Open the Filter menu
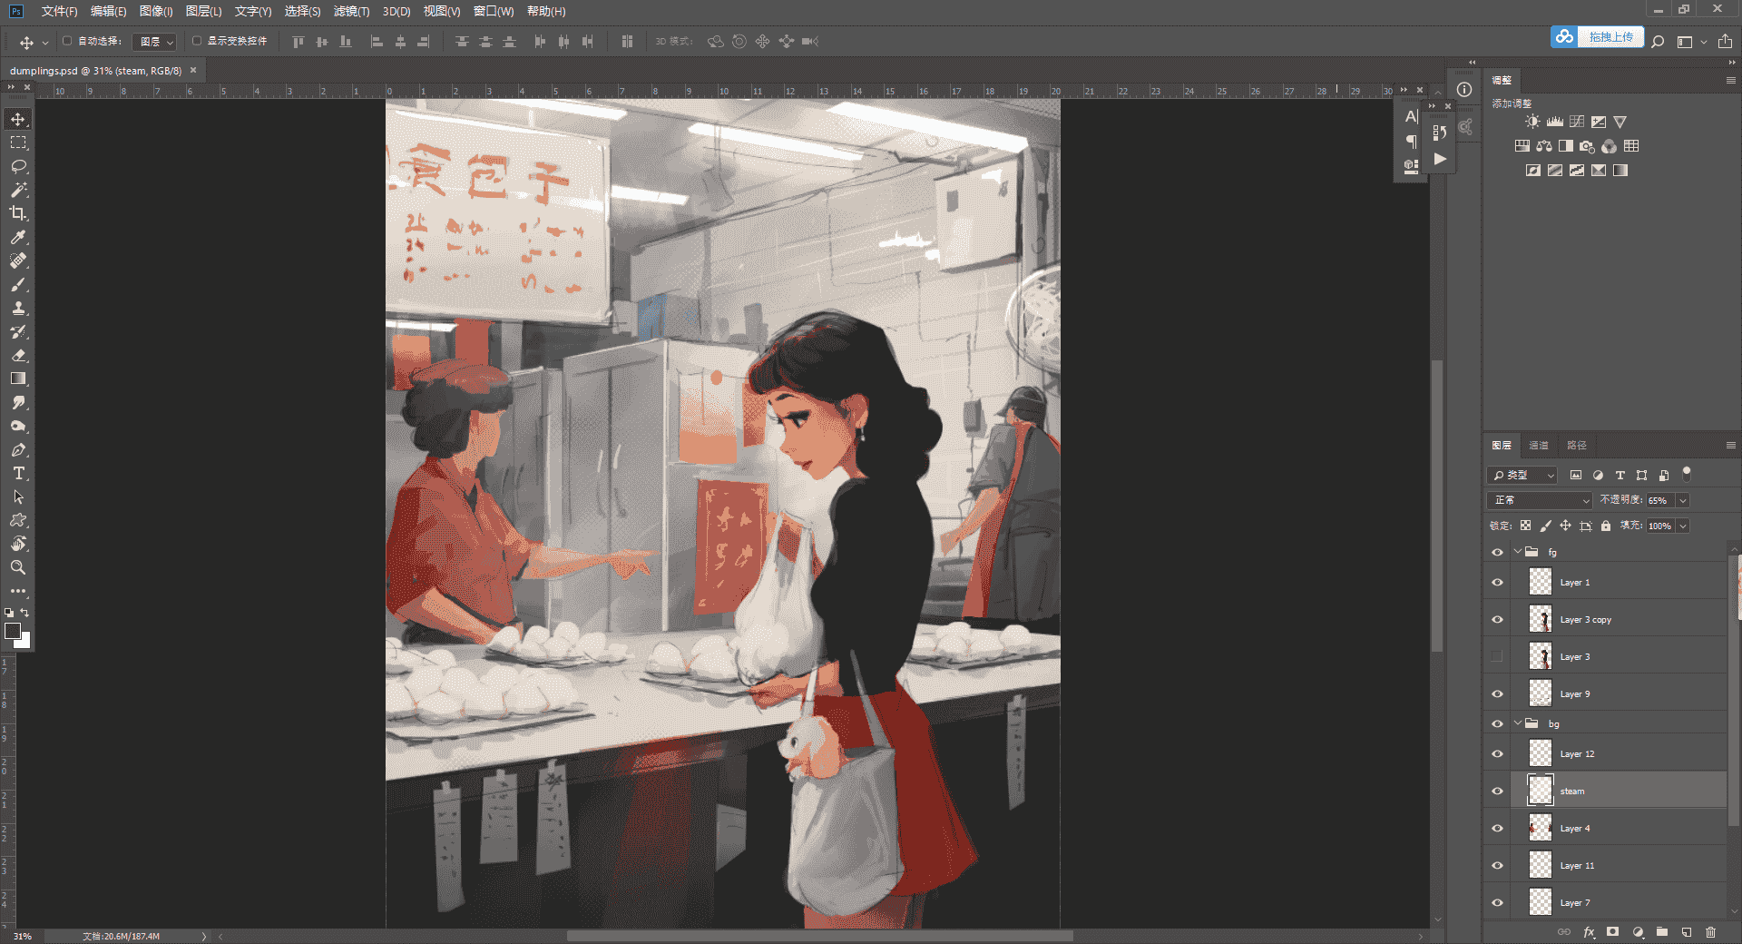 pyautogui.click(x=351, y=11)
